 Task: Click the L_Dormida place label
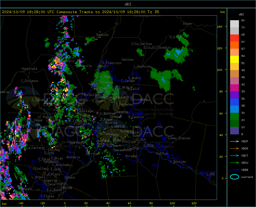click(x=177, y=162)
